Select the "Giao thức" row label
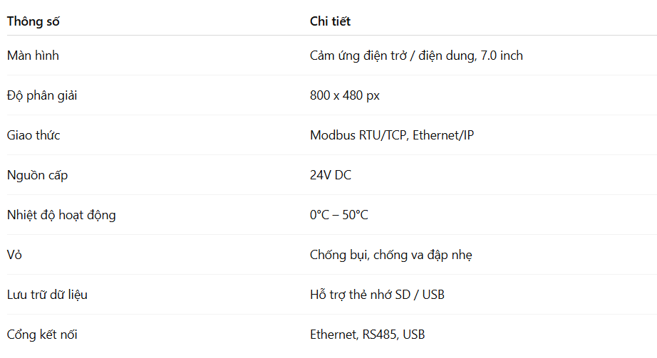The height and width of the screenshot is (358, 657). click(x=33, y=135)
